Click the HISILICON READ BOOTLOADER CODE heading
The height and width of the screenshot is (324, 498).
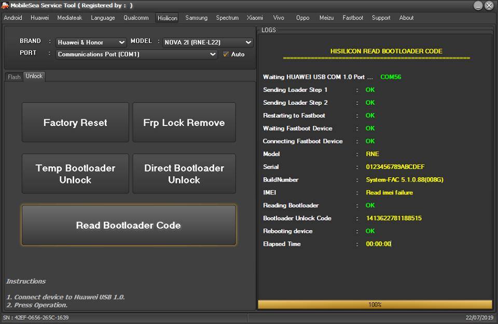tap(386, 51)
